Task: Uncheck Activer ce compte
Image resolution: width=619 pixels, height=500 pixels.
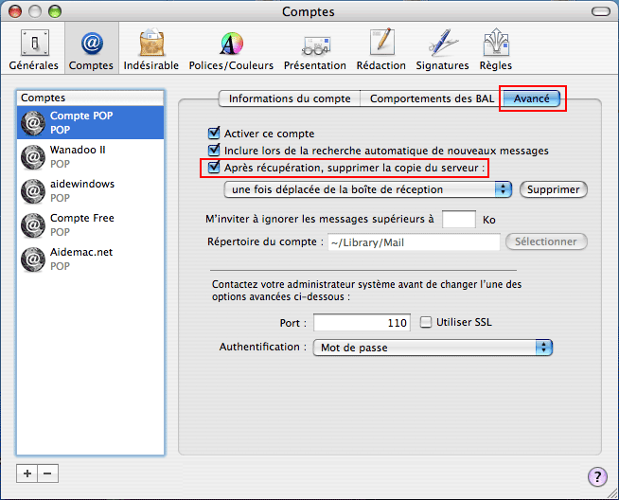Action: tap(214, 134)
